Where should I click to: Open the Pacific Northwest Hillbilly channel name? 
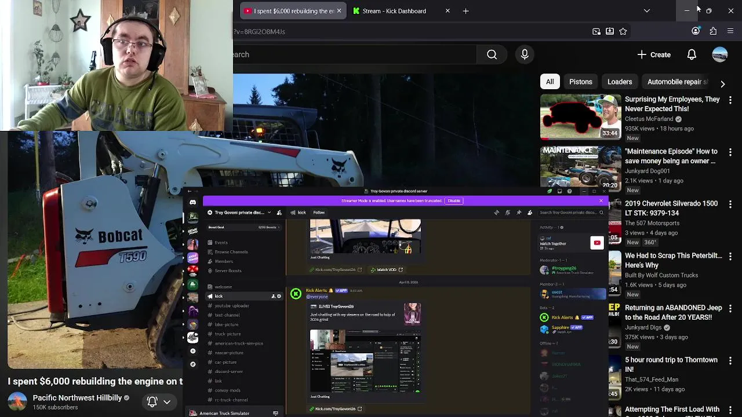pos(77,398)
